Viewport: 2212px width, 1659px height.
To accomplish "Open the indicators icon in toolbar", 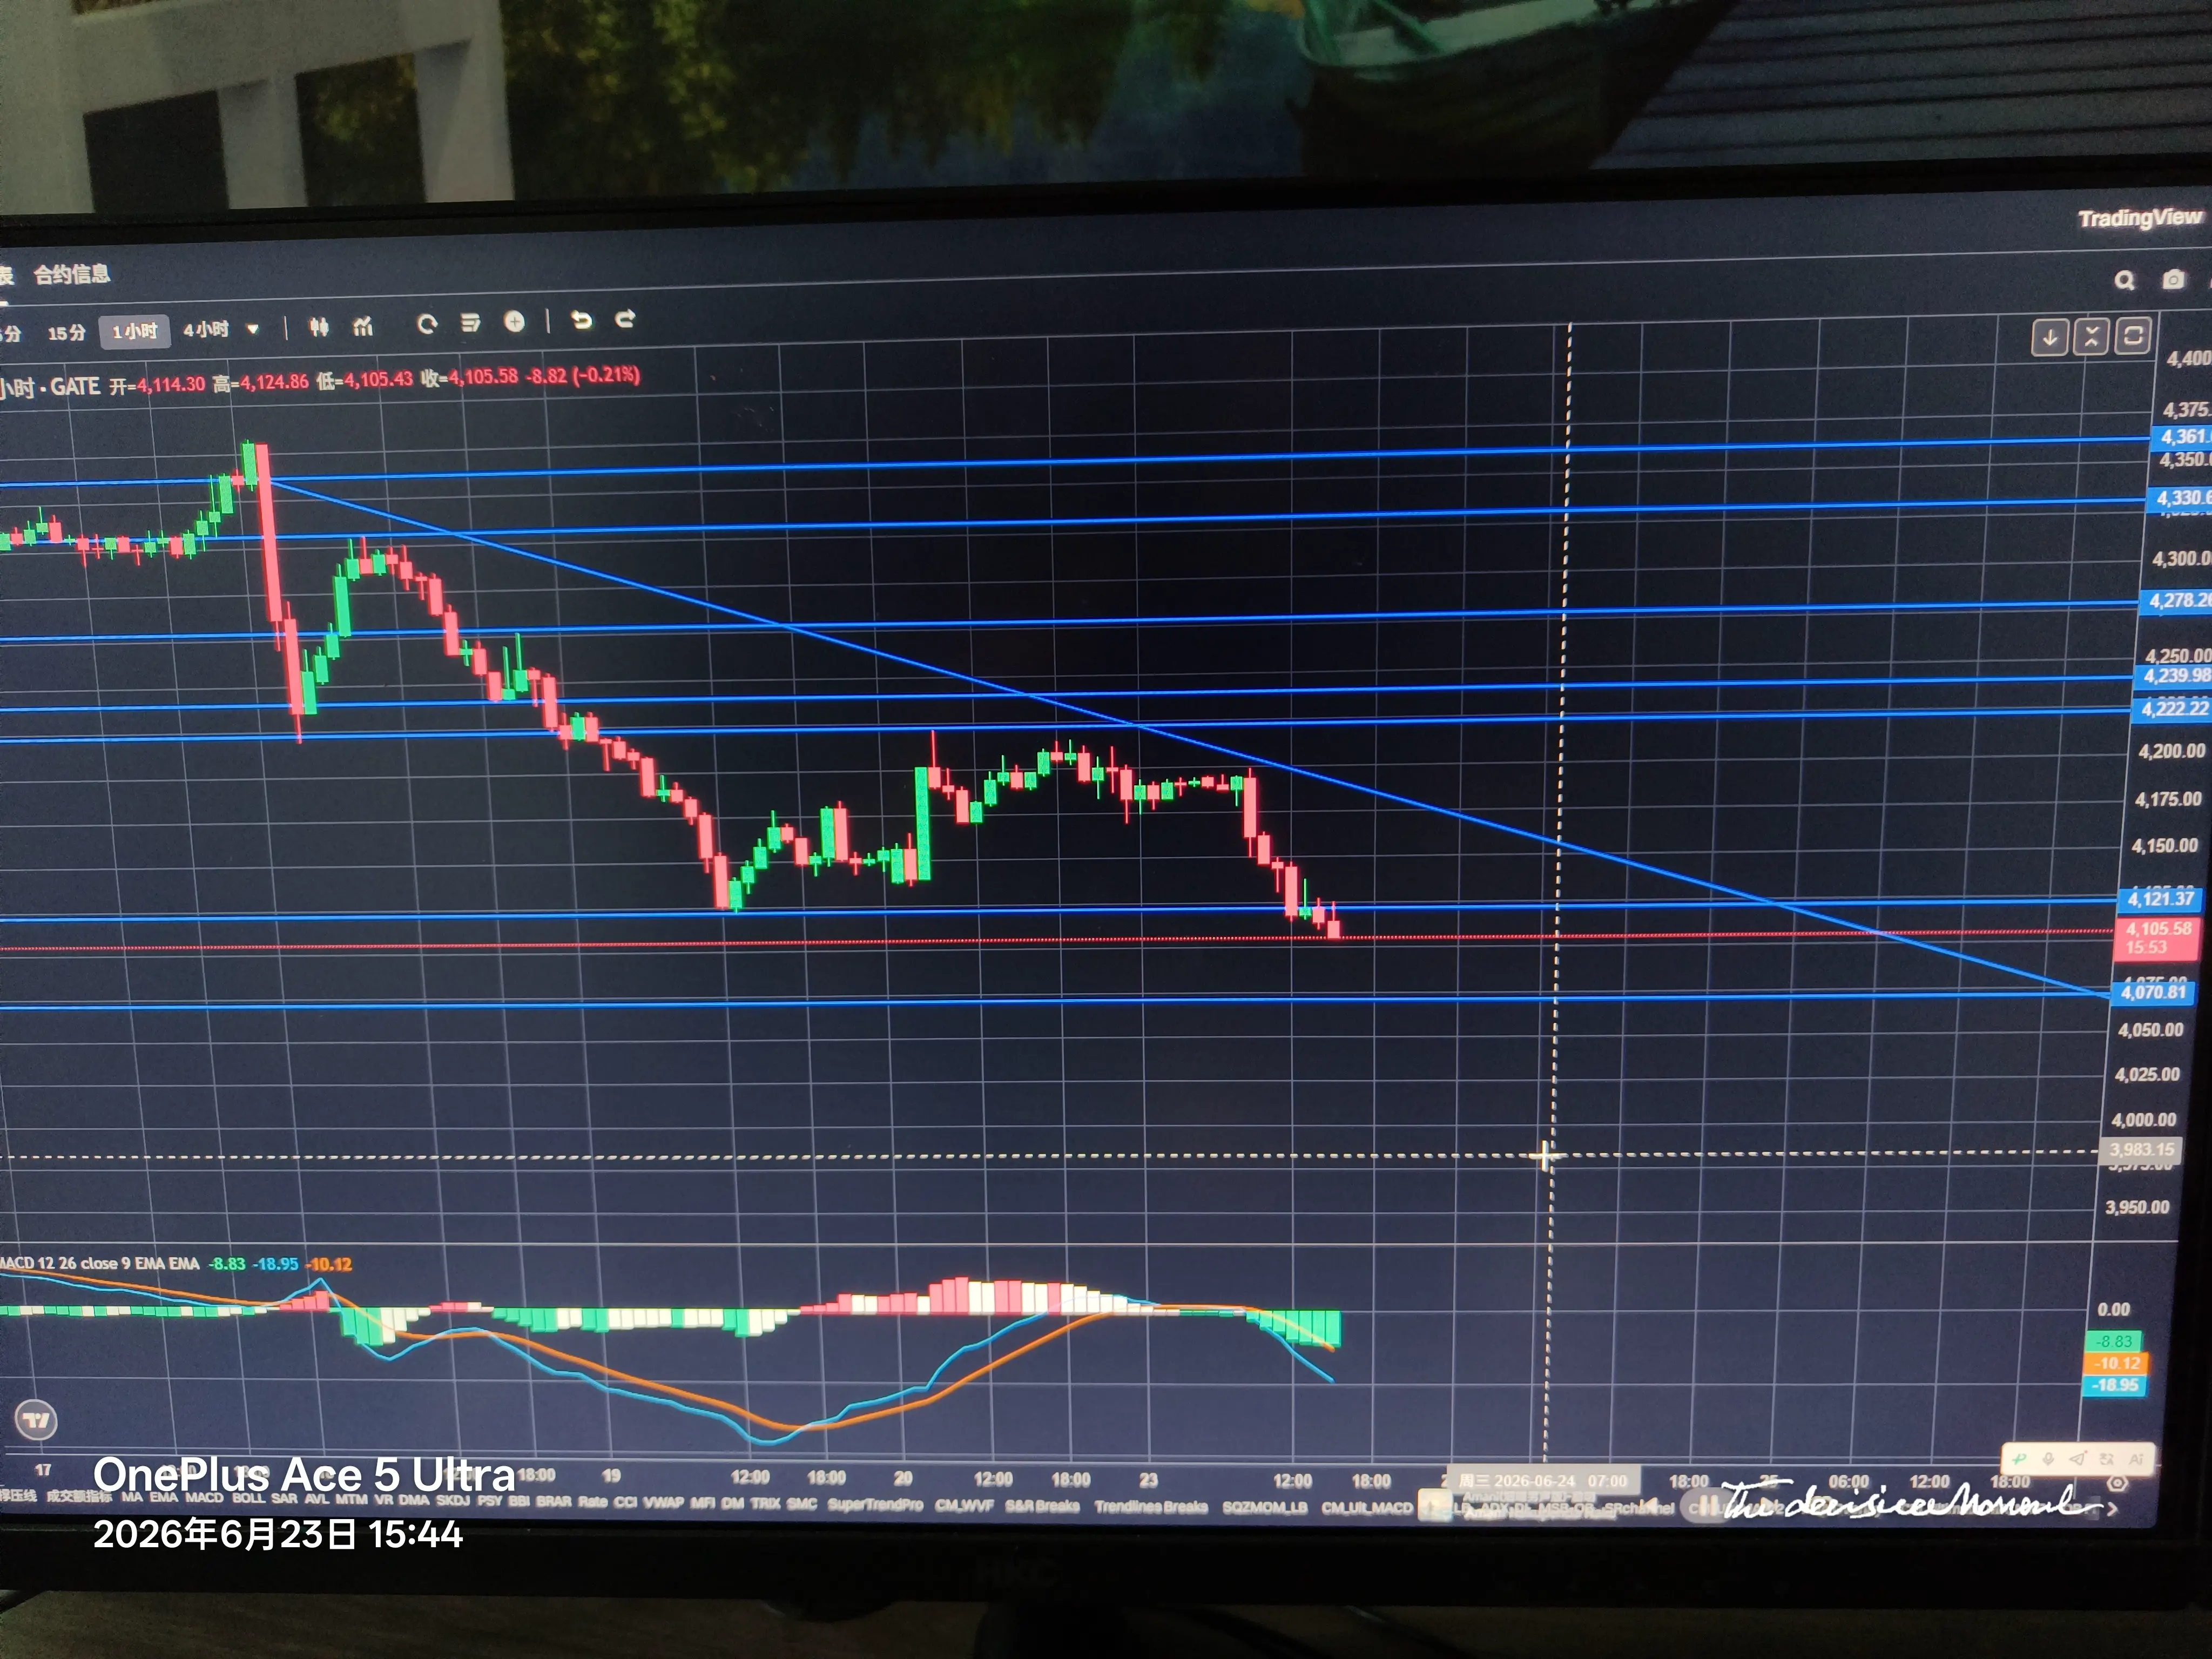I will click(363, 326).
